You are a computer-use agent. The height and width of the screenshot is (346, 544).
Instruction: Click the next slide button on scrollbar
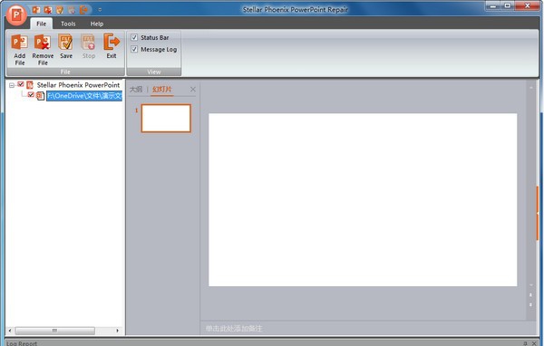(x=530, y=304)
